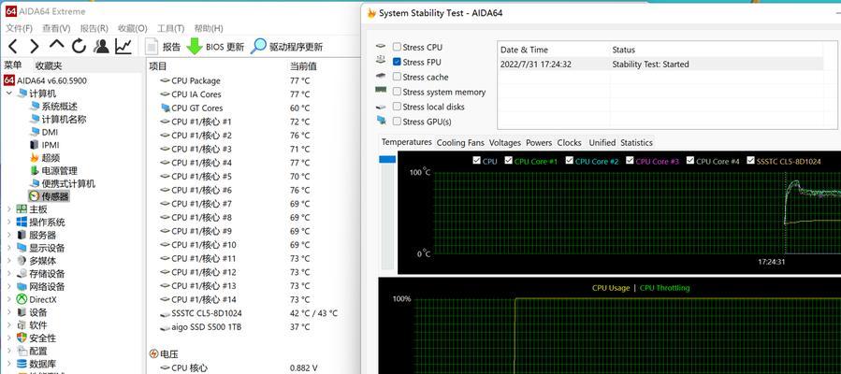The image size is (841, 374).
Task: Switch to the Cooling Fans tab
Action: (460, 142)
